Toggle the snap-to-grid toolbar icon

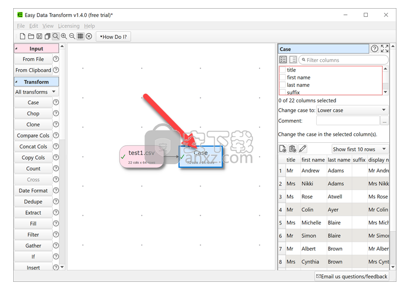click(x=80, y=36)
